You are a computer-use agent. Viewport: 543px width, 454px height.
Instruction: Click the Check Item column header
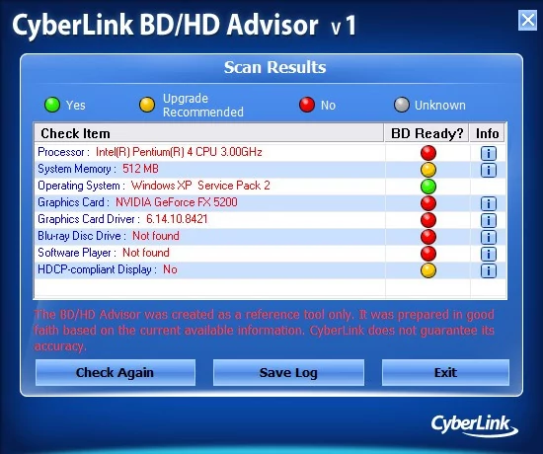[x=209, y=133]
